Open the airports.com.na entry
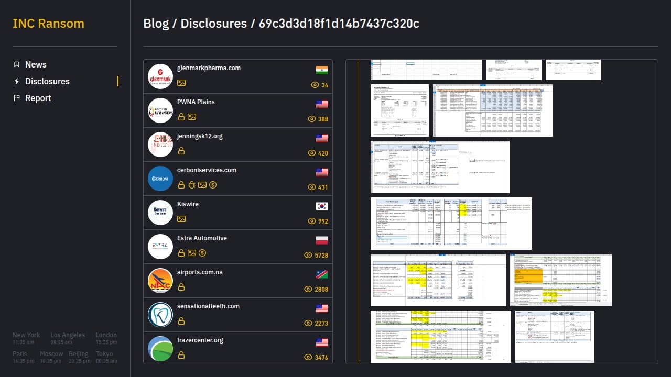Viewport: 671px width, 377px height. [x=238, y=281]
